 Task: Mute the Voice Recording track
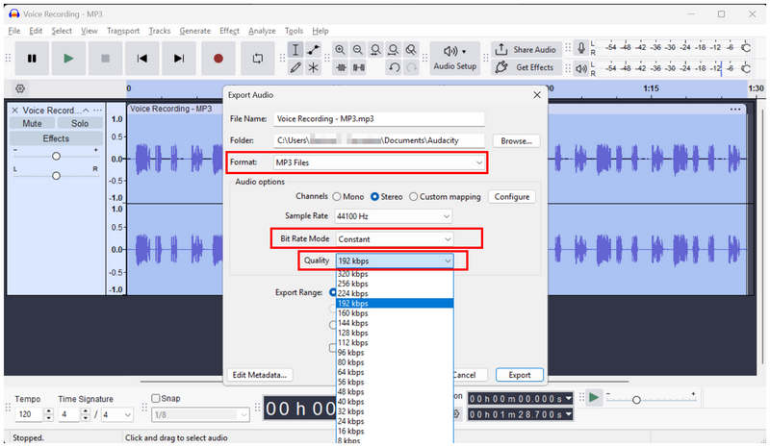tap(32, 124)
